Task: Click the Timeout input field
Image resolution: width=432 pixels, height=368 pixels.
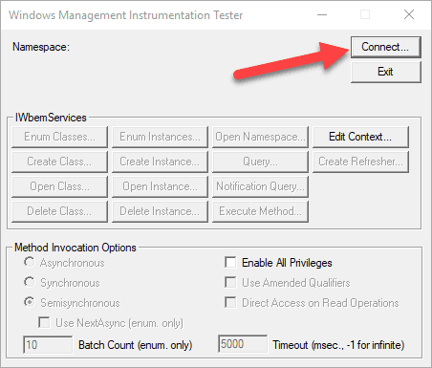Action: click(x=243, y=344)
